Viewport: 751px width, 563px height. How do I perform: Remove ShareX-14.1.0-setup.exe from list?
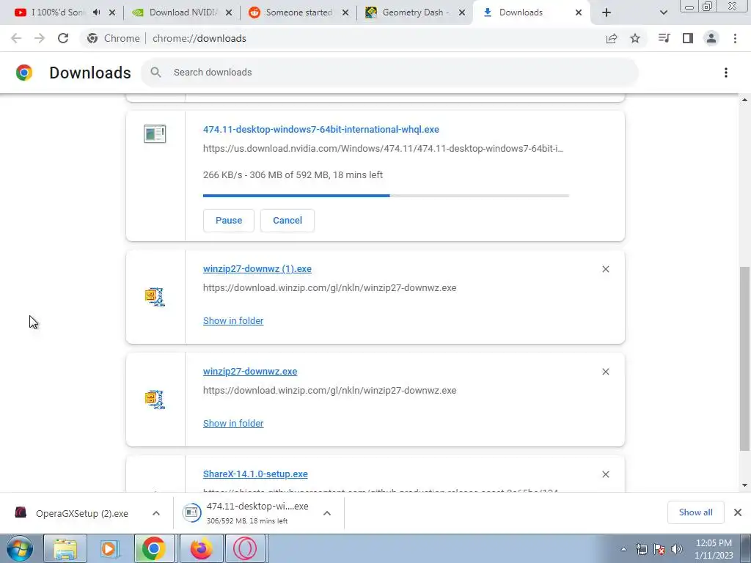pos(605,474)
